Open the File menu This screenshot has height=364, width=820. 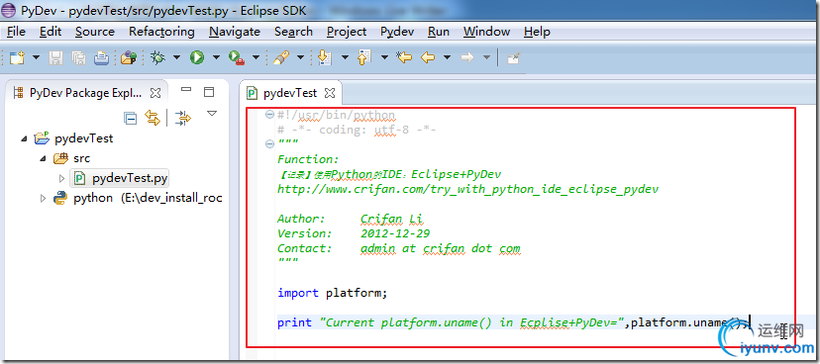point(16,32)
